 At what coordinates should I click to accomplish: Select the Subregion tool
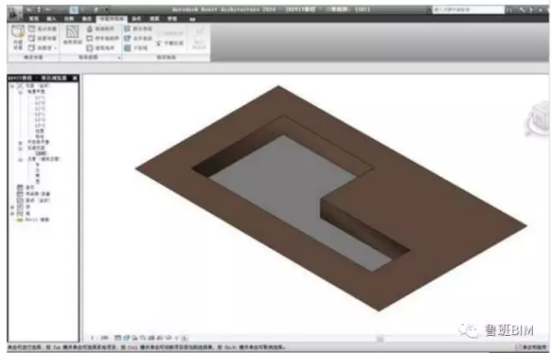pyautogui.click(x=136, y=47)
